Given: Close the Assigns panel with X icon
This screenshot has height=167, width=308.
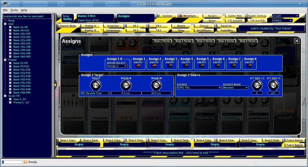Looking at the screenshot, I should [x=297, y=41].
